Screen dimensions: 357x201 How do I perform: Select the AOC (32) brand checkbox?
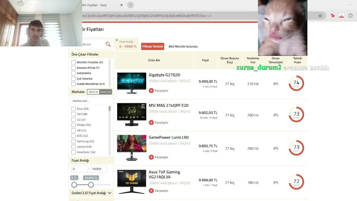[x=73, y=136]
